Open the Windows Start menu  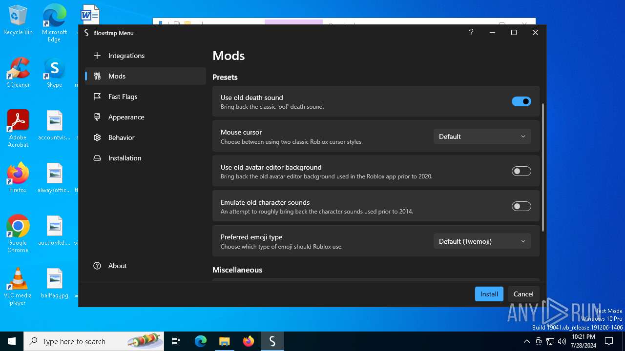coord(12,341)
